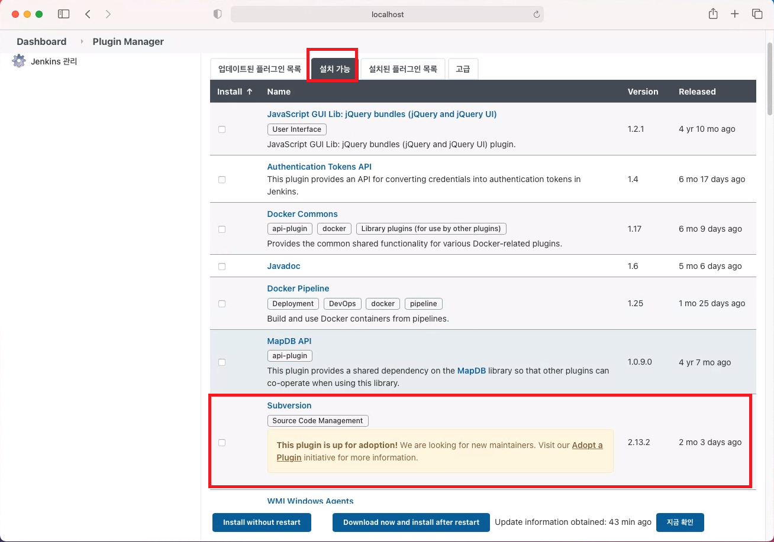Check the Docker Pipeline checkbox

222,303
